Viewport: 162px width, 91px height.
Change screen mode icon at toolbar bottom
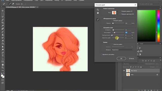click(3, 83)
